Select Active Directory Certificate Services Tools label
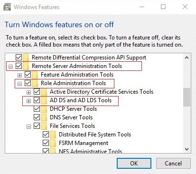 point(102,92)
